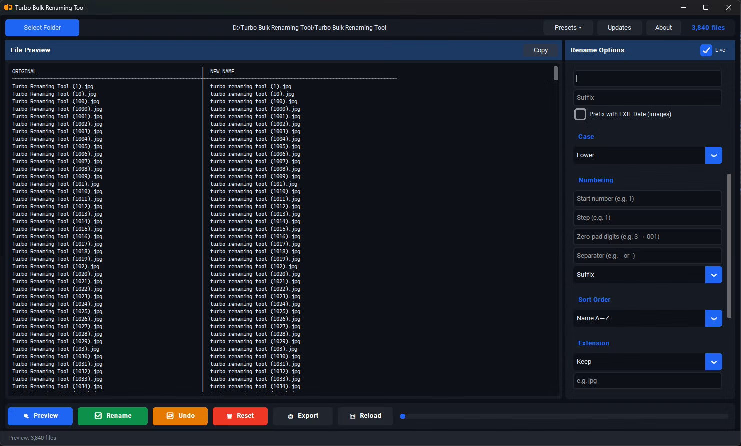The image size is (741, 446).
Task: Click the Reset button label
Action: tap(245, 416)
